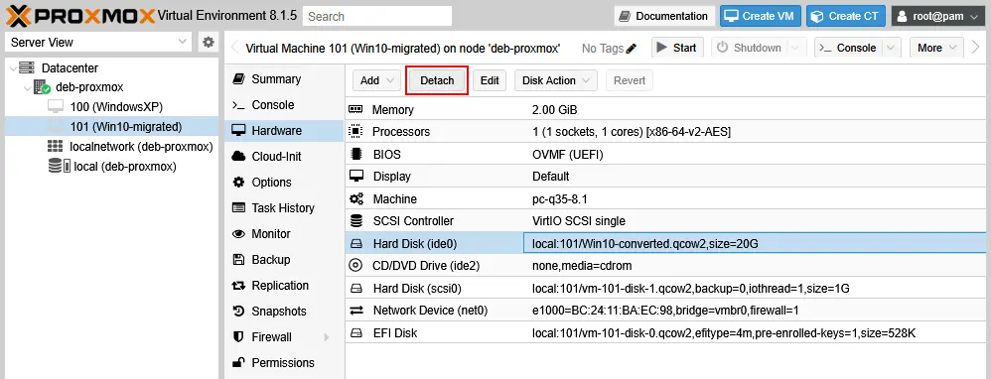Image resolution: width=991 pixels, height=379 pixels.
Task: Click the SCSI Controller database icon
Action: [356, 221]
